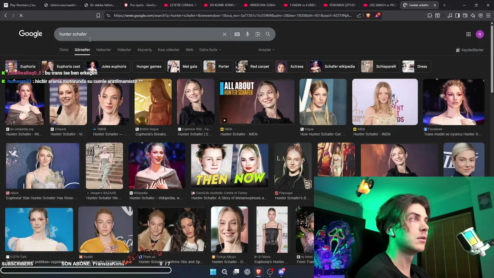494x278 pixels.
Task: Go back with browser back arrow
Action: 5,15
